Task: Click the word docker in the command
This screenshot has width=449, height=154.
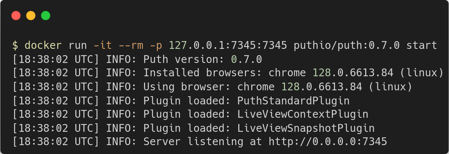Action: click(43, 46)
